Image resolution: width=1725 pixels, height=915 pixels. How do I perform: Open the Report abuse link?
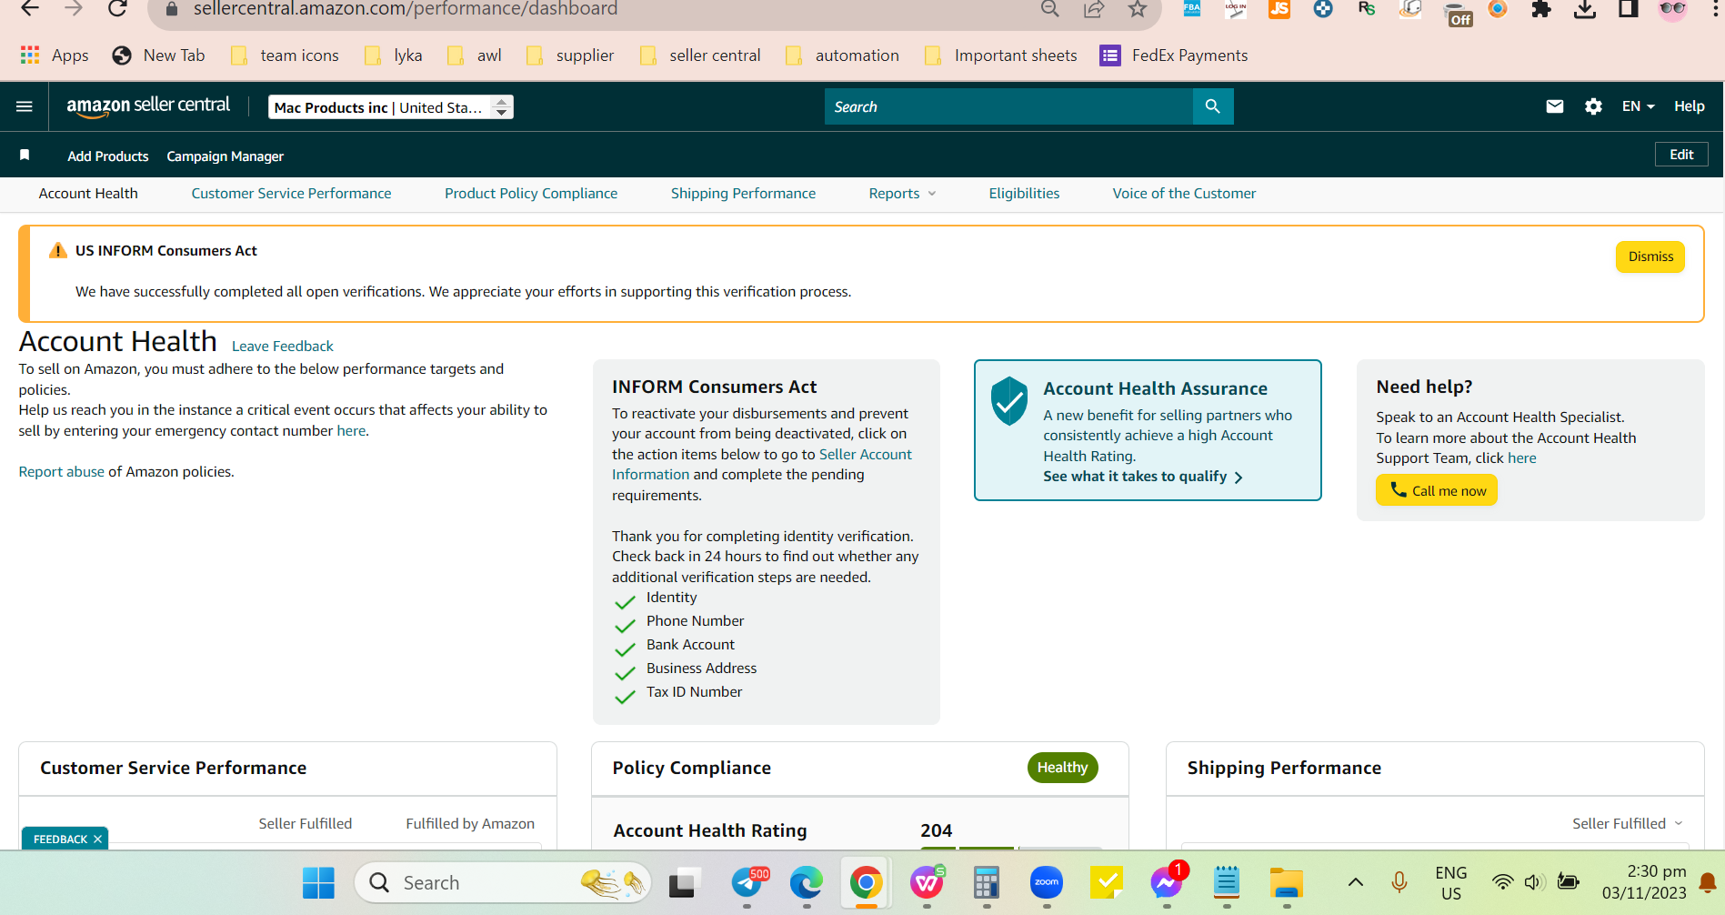(62, 472)
